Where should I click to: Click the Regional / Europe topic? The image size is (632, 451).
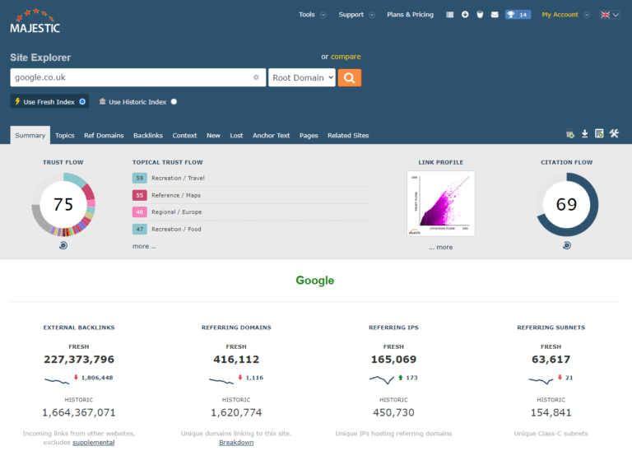(177, 212)
